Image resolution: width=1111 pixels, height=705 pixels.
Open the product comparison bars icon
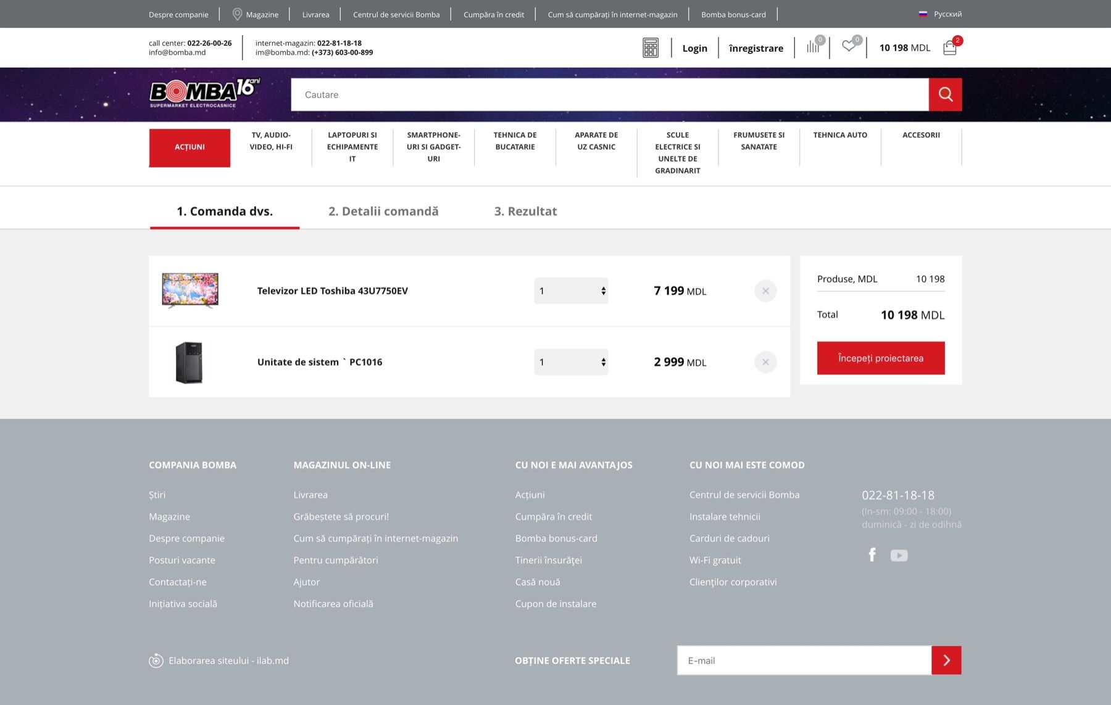pyautogui.click(x=813, y=47)
